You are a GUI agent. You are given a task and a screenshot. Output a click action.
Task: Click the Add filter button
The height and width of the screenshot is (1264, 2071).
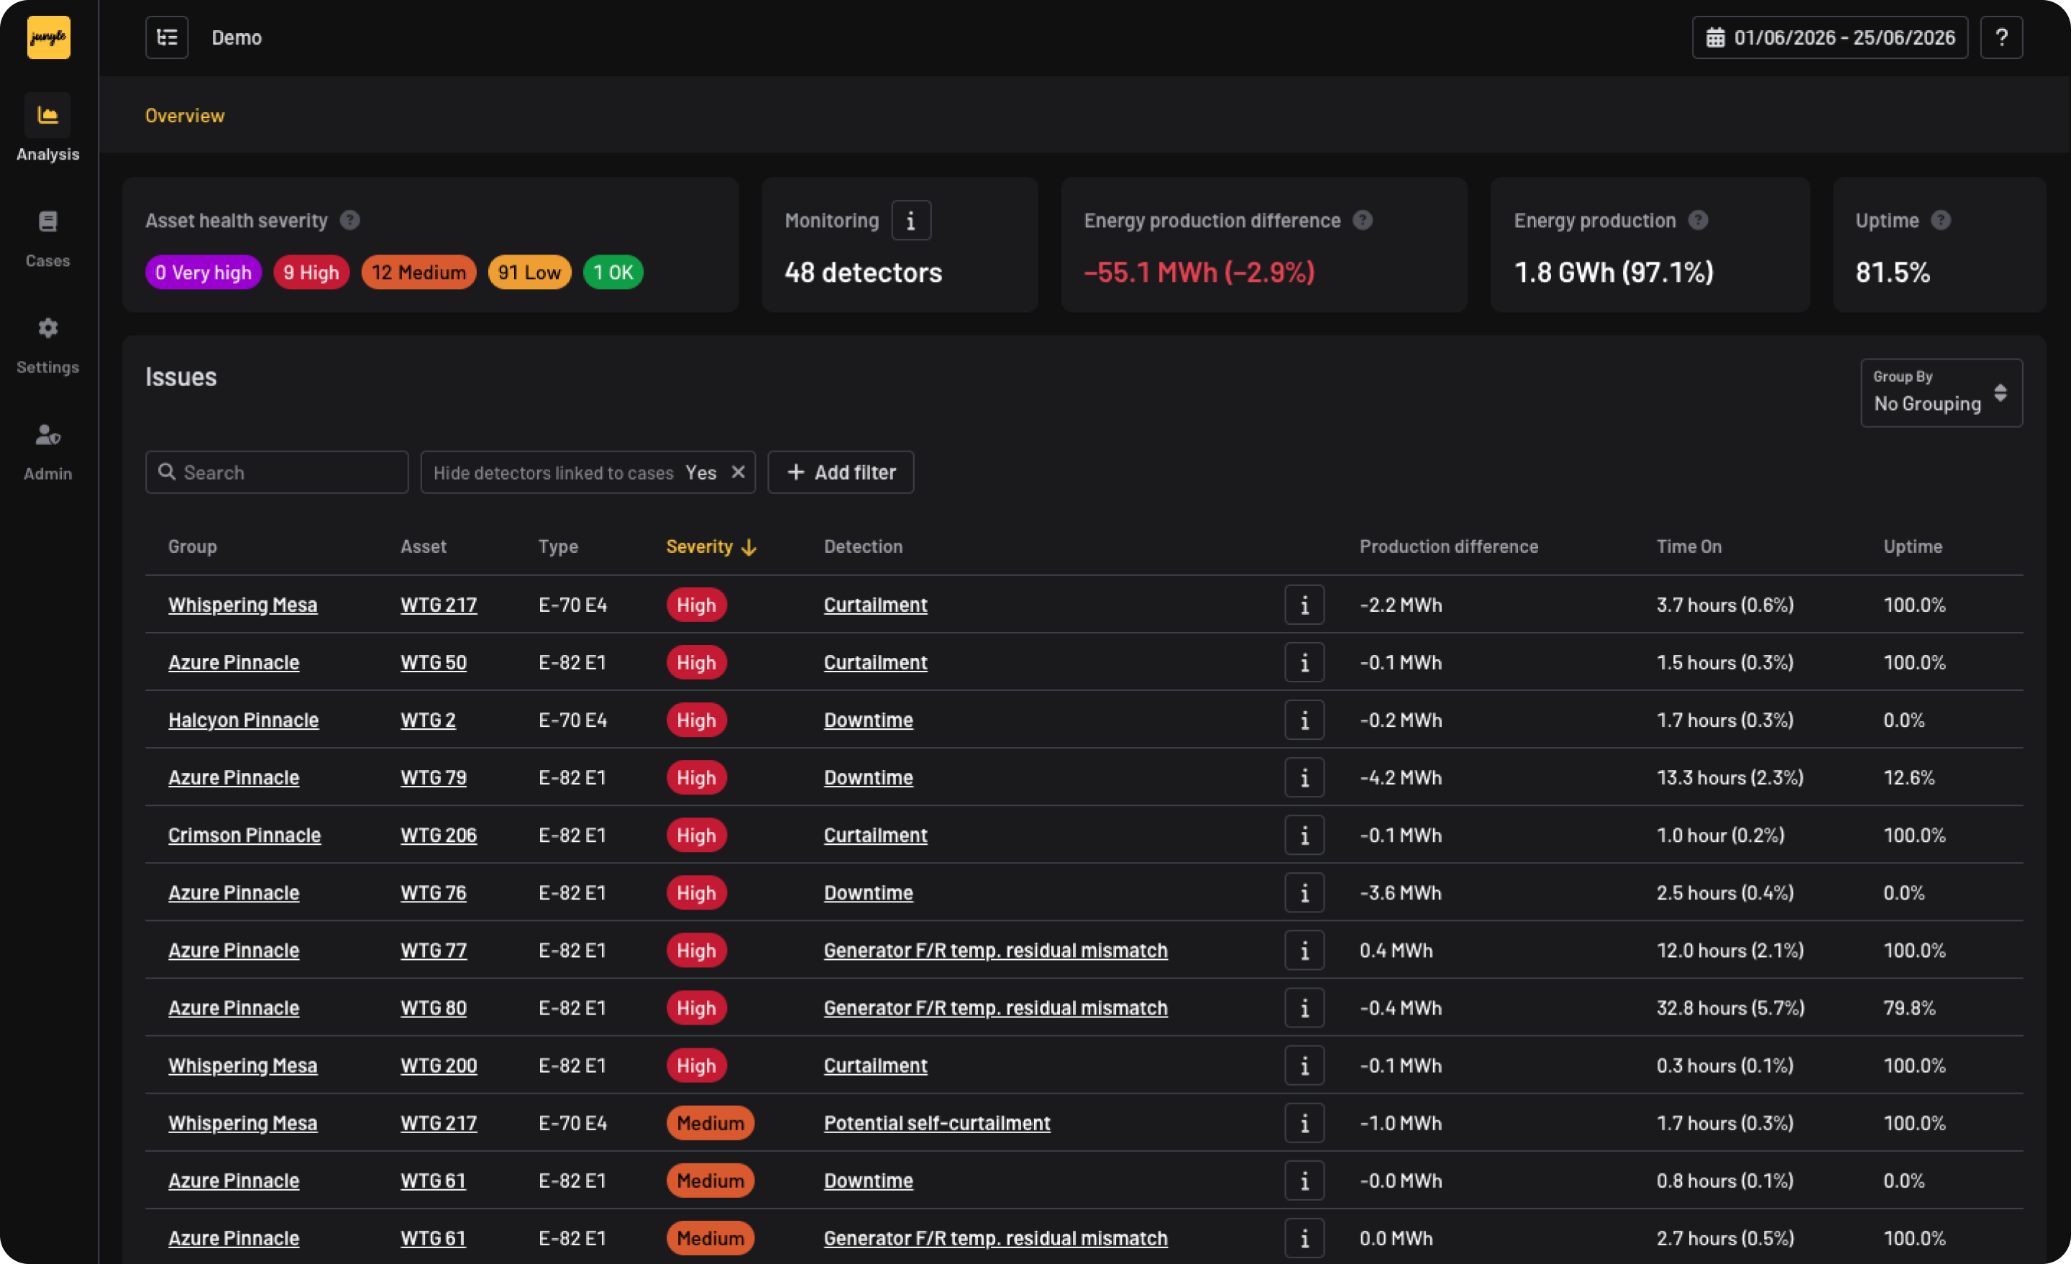click(841, 472)
